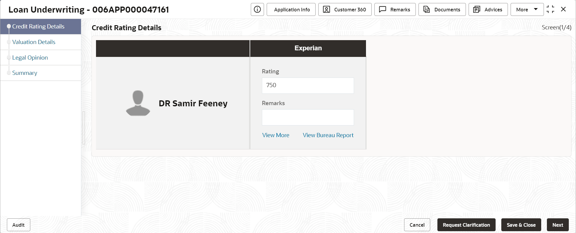This screenshot has height=233, width=576.
Task: Go to the Legal Opinion step
Action: pyautogui.click(x=30, y=58)
